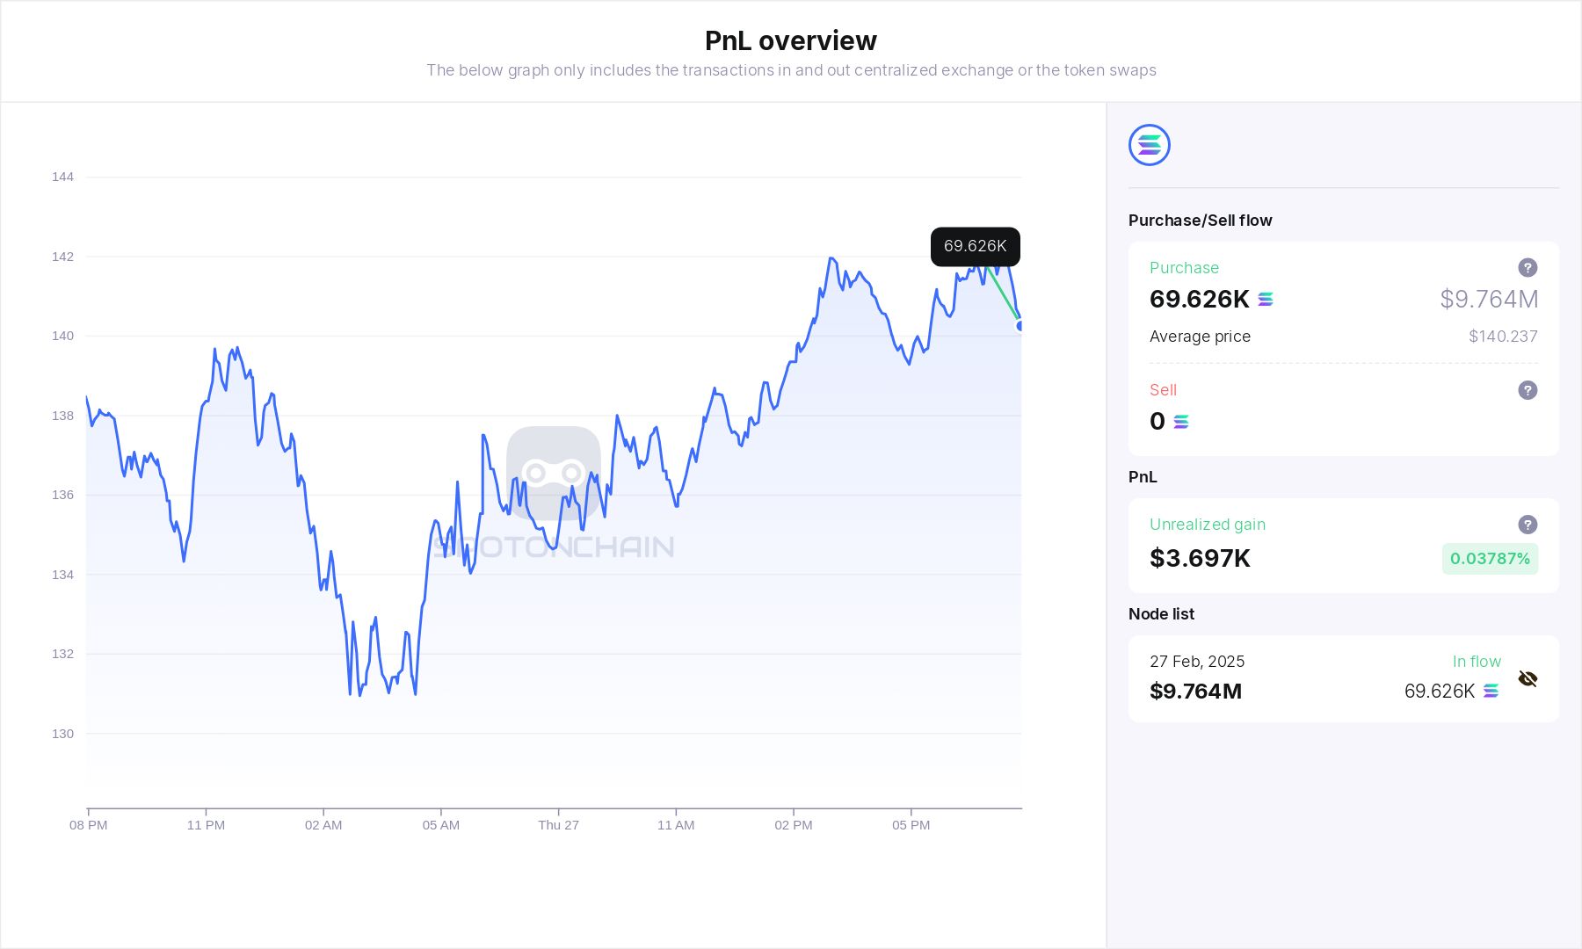Image resolution: width=1582 pixels, height=949 pixels.
Task: Click the 0.03787% gain badge
Action: 1490,559
